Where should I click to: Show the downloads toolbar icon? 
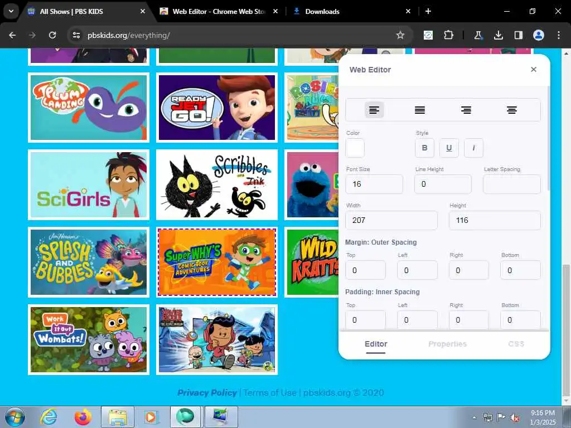(x=498, y=35)
